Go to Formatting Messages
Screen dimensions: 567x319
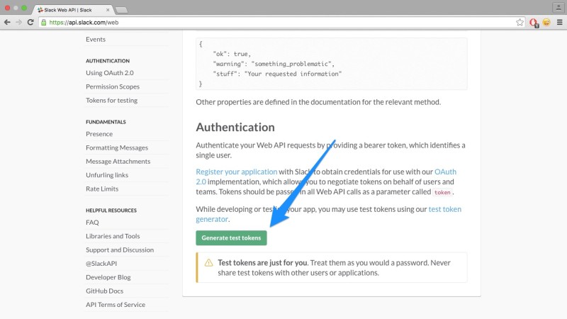[x=117, y=147]
